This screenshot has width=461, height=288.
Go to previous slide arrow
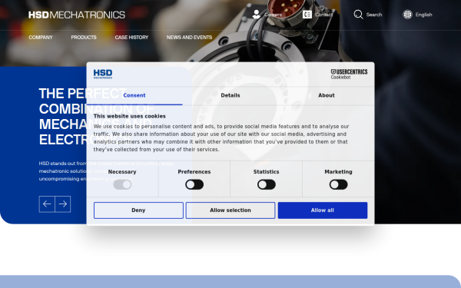point(47,204)
